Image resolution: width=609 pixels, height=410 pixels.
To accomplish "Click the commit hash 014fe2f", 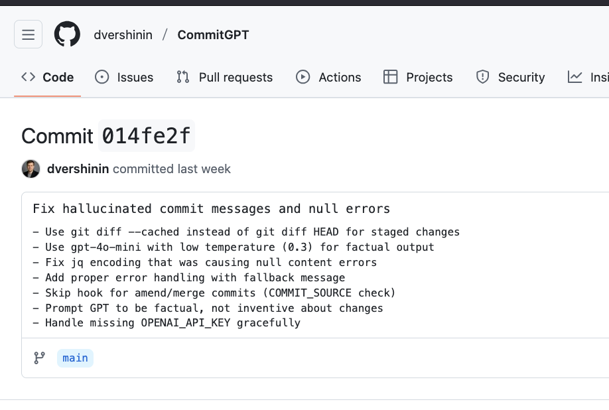I will tap(147, 136).
